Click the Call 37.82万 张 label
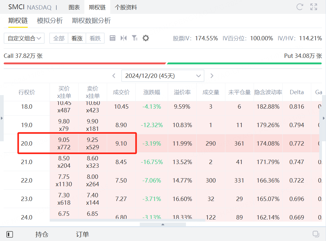This screenshot has height=241, width=326. 23,56
